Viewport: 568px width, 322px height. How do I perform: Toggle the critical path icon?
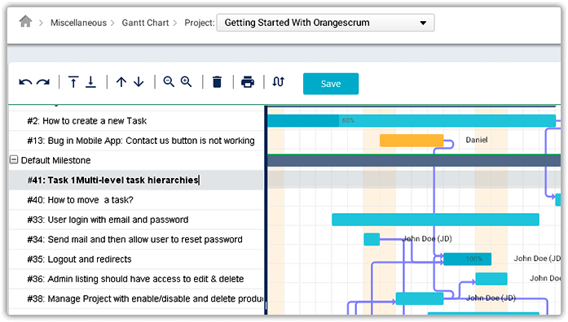(x=278, y=82)
